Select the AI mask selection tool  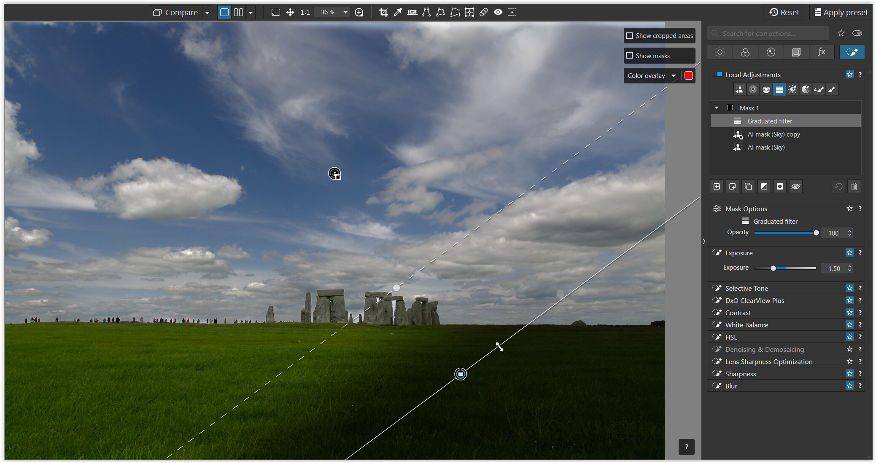[x=739, y=89]
